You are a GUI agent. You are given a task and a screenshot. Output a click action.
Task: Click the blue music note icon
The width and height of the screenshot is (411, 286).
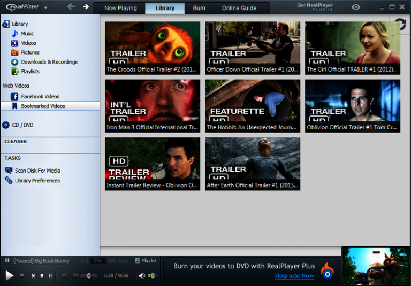14,34
